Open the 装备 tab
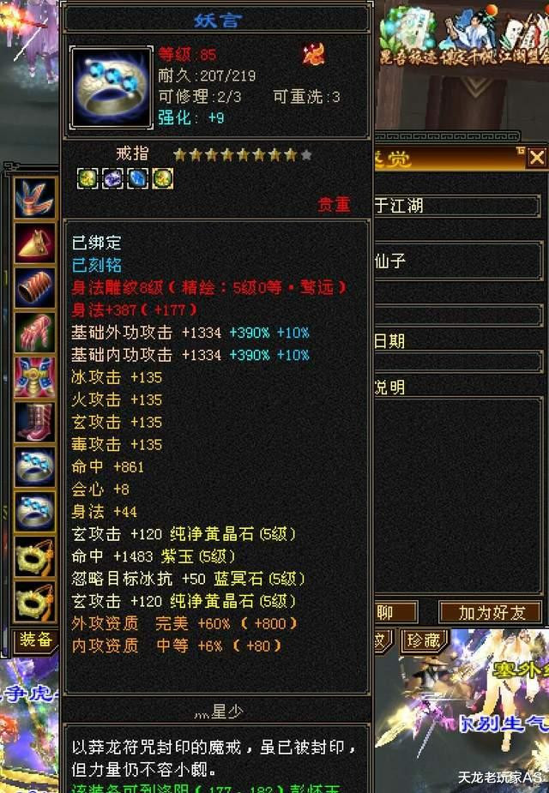This screenshot has width=549, height=793. 35,640
